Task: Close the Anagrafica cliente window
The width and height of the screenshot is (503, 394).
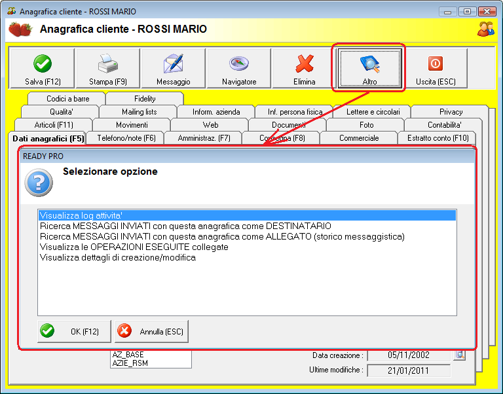Action: (487, 12)
